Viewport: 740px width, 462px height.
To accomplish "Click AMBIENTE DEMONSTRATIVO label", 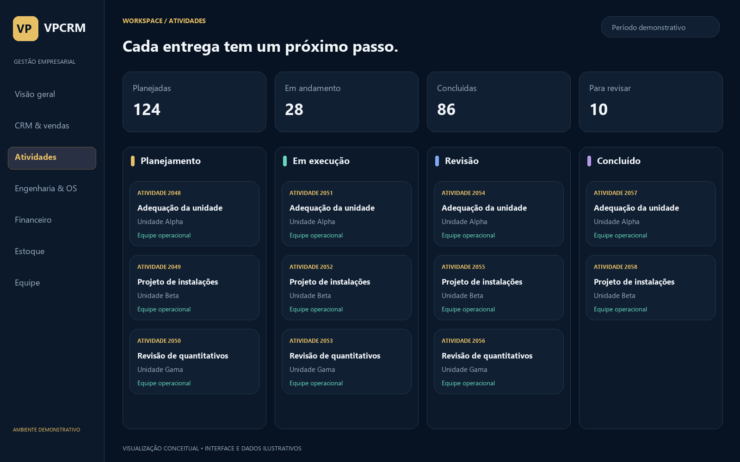I will pyautogui.click(x=46, y=430).
